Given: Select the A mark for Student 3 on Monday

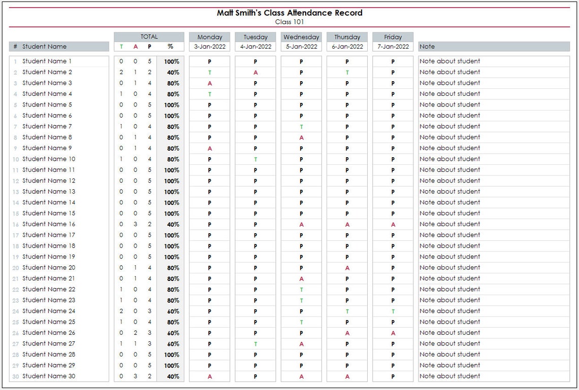Looking at the screenshot, I should pos(209,83).
